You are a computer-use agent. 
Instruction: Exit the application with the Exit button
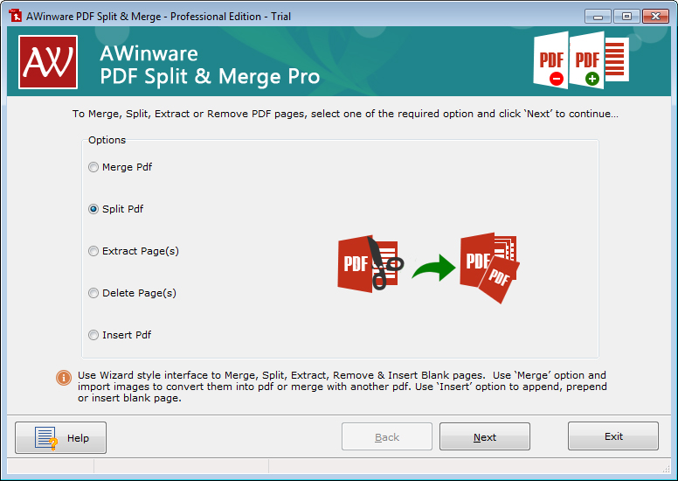coord(613,436)
